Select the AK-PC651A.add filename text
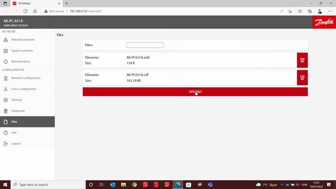The height and width of the screenshot is (189, 336). coord(138,57)
